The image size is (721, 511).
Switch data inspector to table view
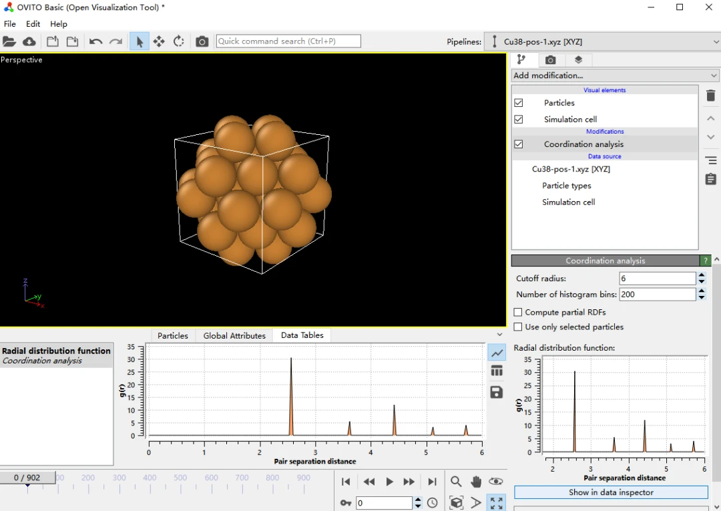tap(497, 371)
